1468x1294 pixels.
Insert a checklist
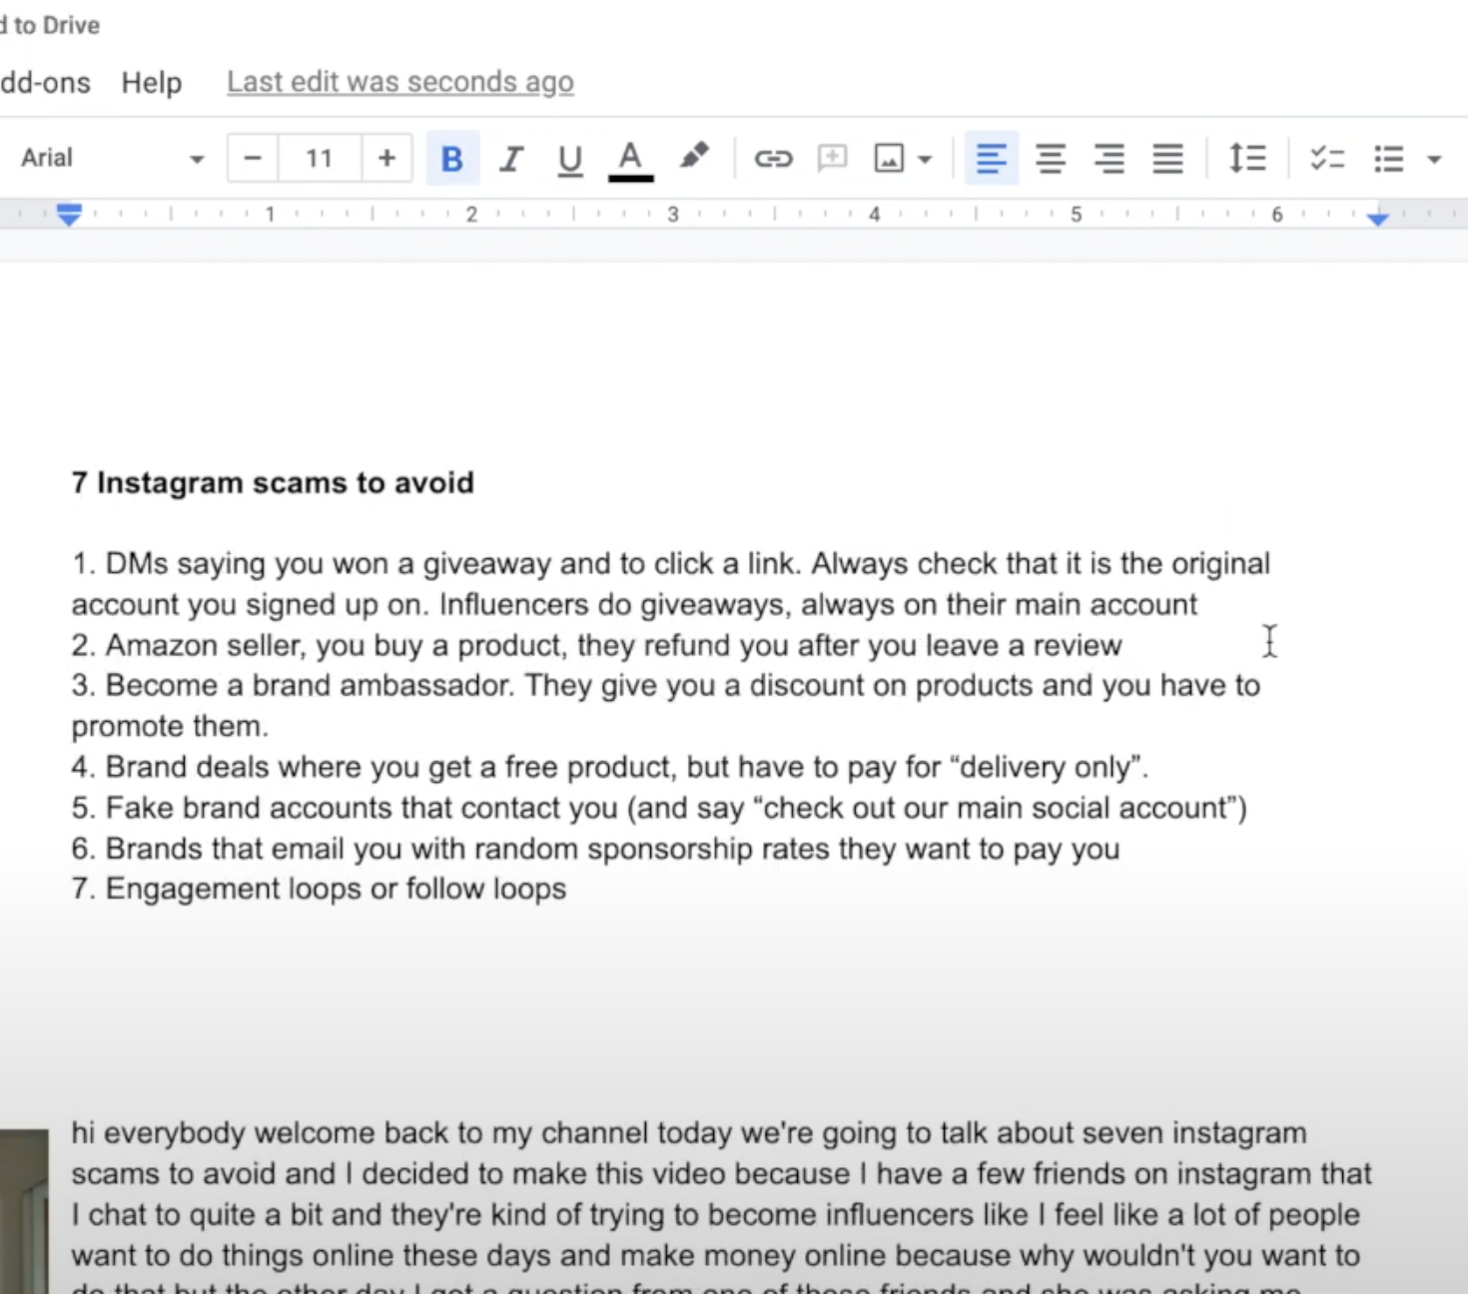point(1327,158)
